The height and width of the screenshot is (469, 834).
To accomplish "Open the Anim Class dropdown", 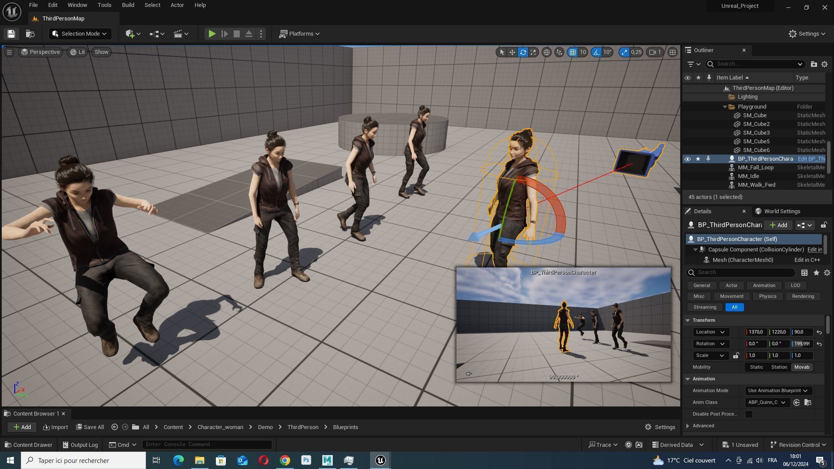I will tap(767, 403).
